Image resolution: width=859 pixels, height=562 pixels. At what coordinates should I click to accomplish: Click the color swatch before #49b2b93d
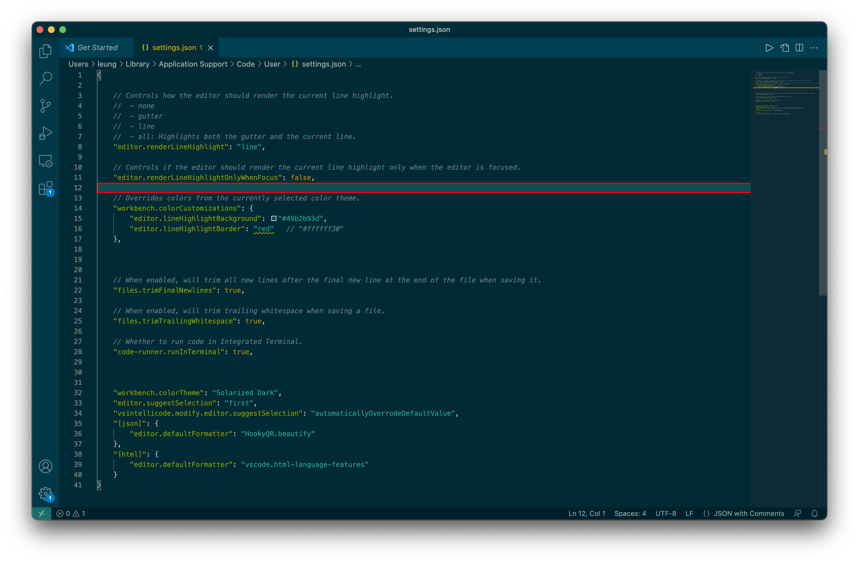(274, 218)
